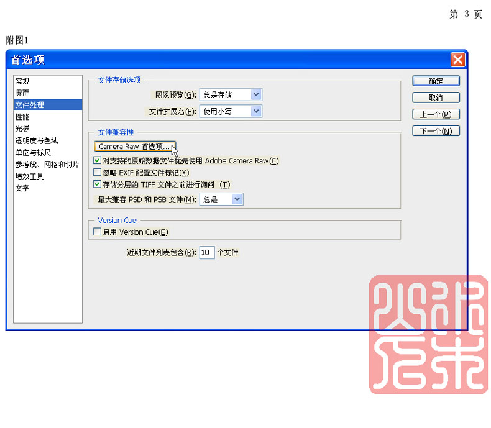Select 界面 in the category list
This screenshot has width=491, height=428.
click(48, 93)
